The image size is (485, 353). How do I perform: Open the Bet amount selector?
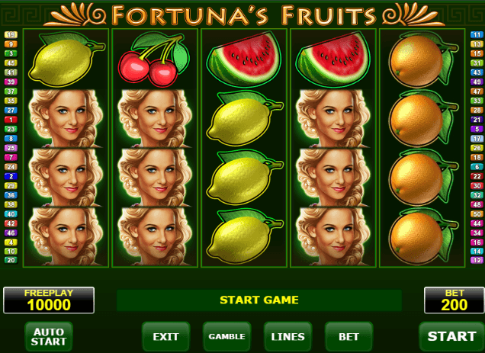point(349,336)
